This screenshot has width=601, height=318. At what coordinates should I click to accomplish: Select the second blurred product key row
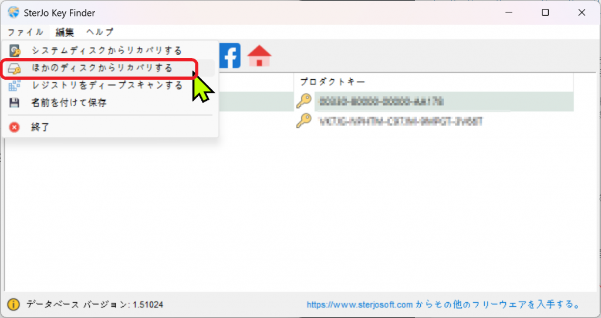400,121
